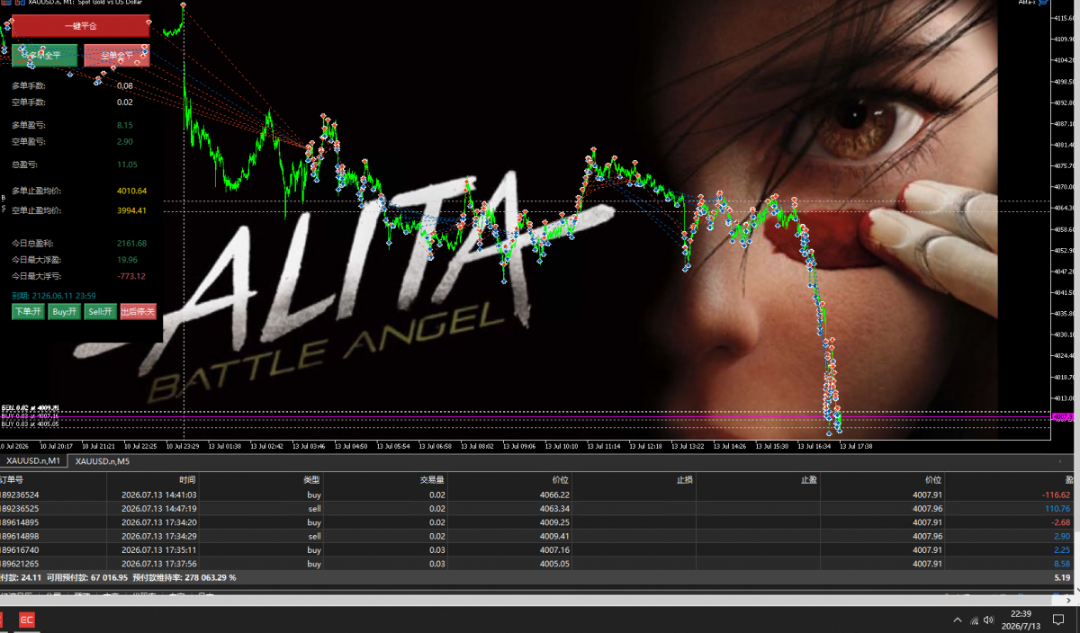Click the open price 4009.25 cell
Screen dimensions: 1080x633
pyautogui.click(x=554, y=522)
